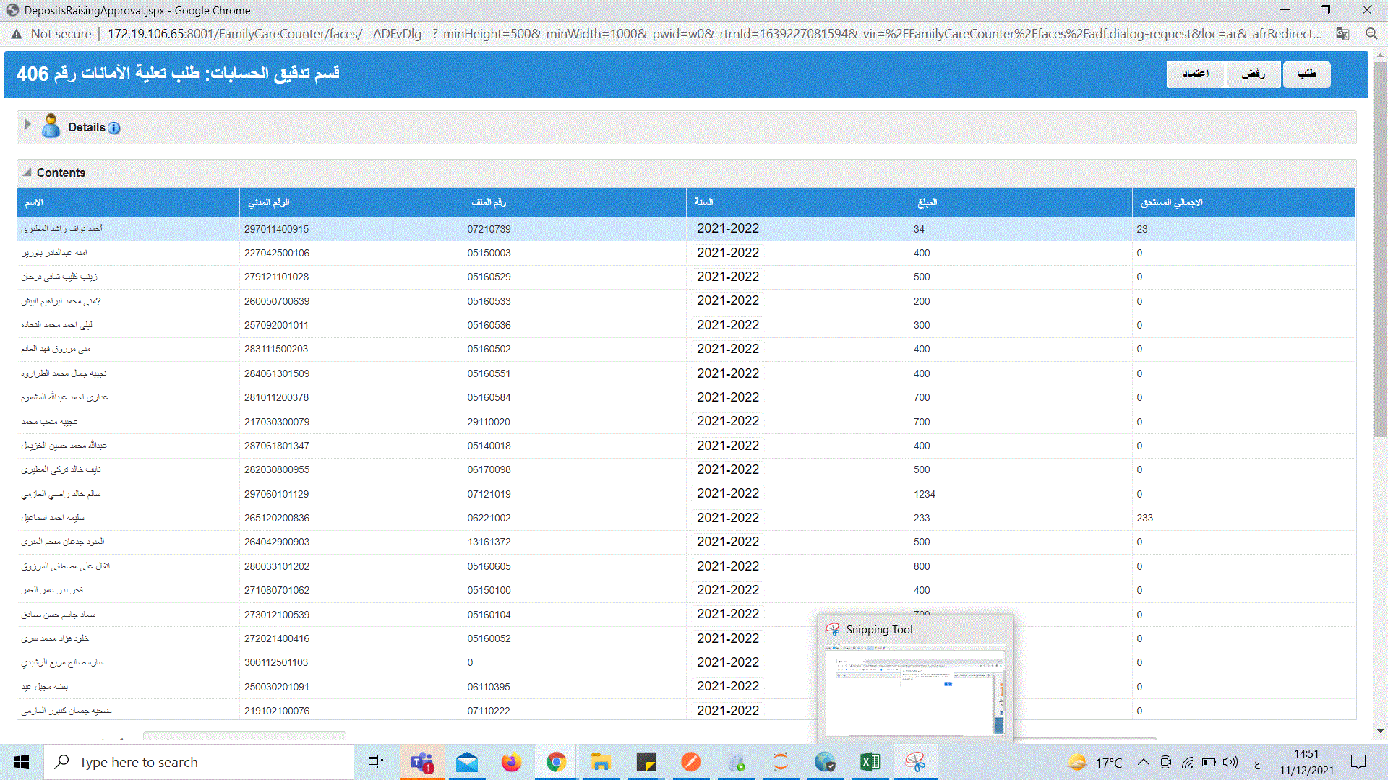Image resolution: width=1388 pixels, height=780 pixels.
Task: Click the رفض (reject) button
Action: (x=1254, y=74)
